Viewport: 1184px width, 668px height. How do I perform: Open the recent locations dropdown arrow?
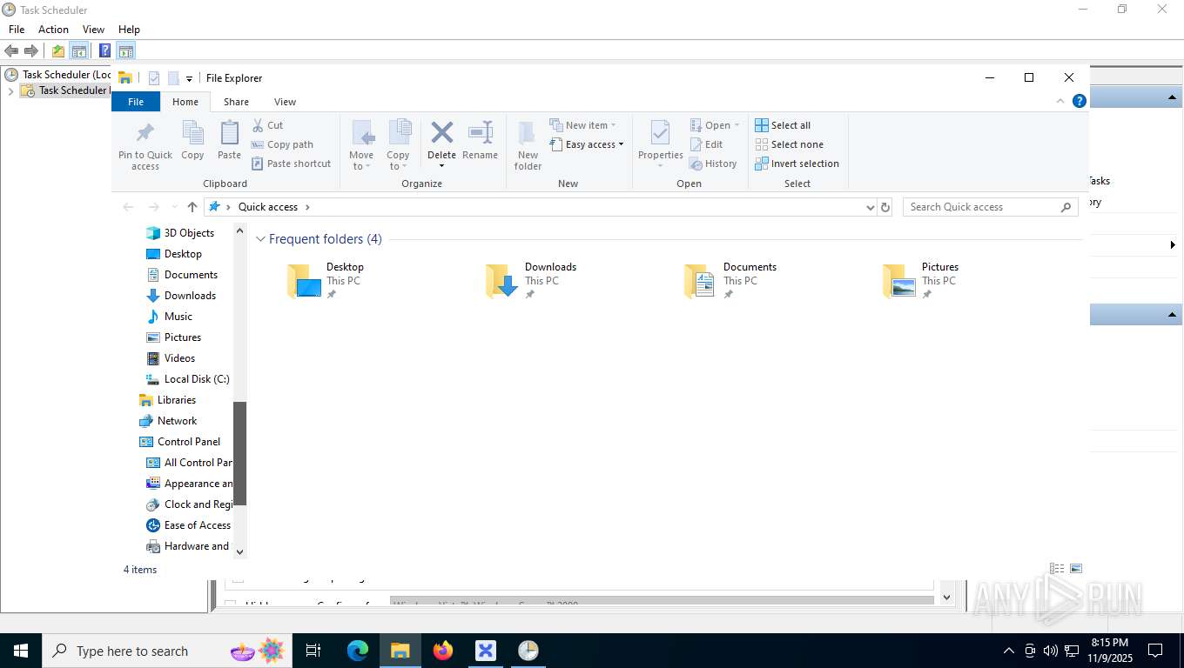point(174,207)
